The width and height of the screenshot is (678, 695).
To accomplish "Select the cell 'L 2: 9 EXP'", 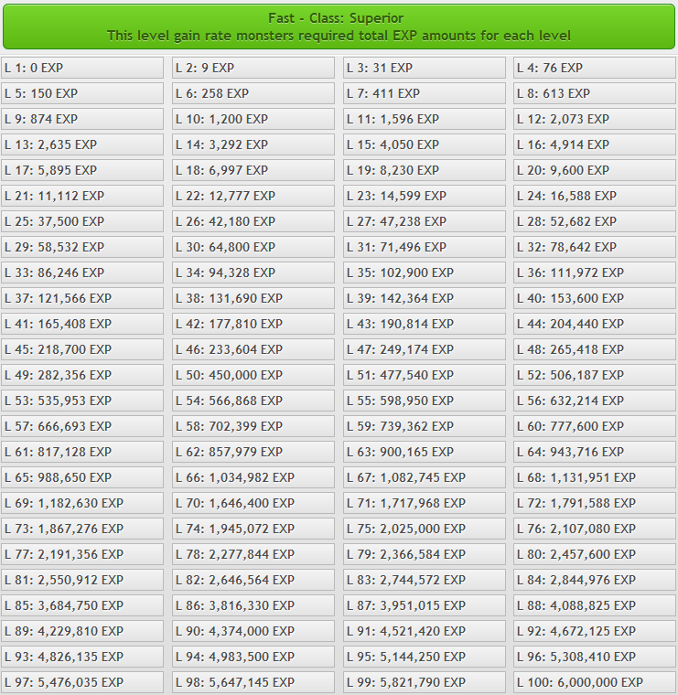I will 253,68.
